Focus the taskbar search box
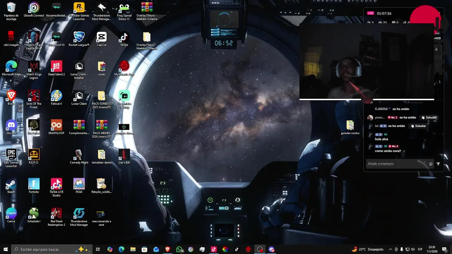This screenshot has width=452, height=254. coord(52,249)
